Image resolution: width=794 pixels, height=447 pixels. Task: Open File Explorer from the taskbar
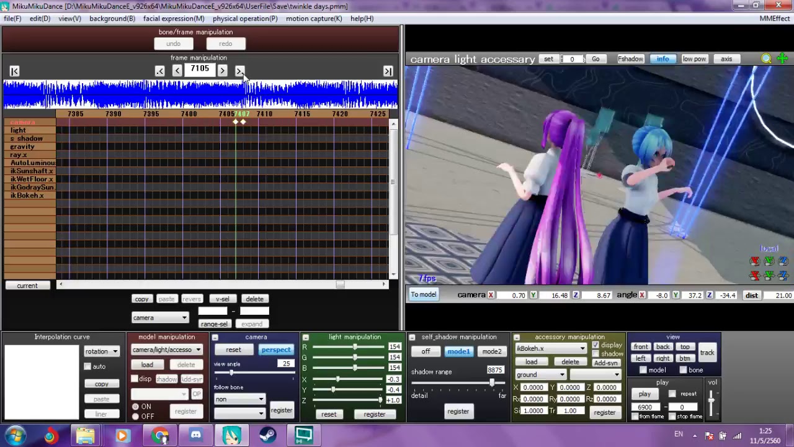point(86,436)
